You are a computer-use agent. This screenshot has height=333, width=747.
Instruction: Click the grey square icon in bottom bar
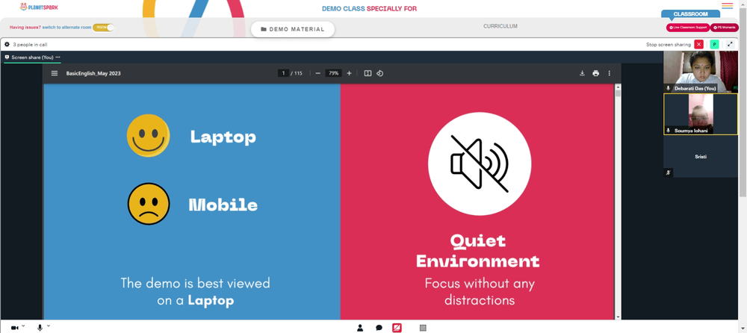point(423,328)
